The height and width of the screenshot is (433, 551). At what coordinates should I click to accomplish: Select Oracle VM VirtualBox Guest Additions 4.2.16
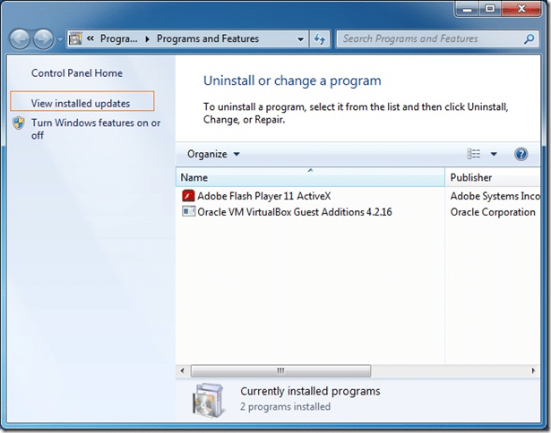pos(295,212)
